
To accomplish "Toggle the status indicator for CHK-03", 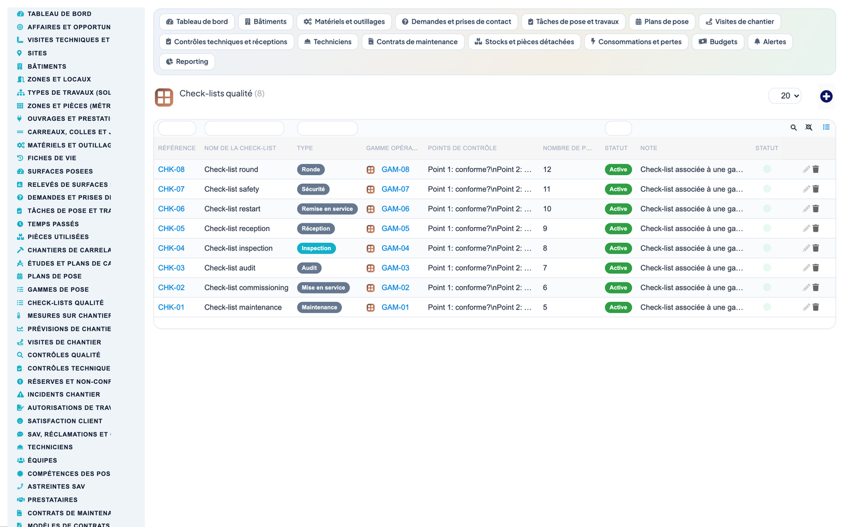I will tap(767, 268).
